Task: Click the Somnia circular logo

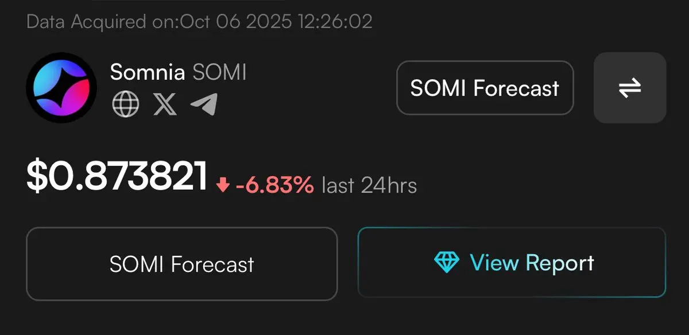Action: coord(61,87)
